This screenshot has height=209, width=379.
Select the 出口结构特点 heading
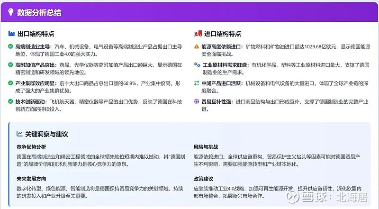(x=36, y=34)
